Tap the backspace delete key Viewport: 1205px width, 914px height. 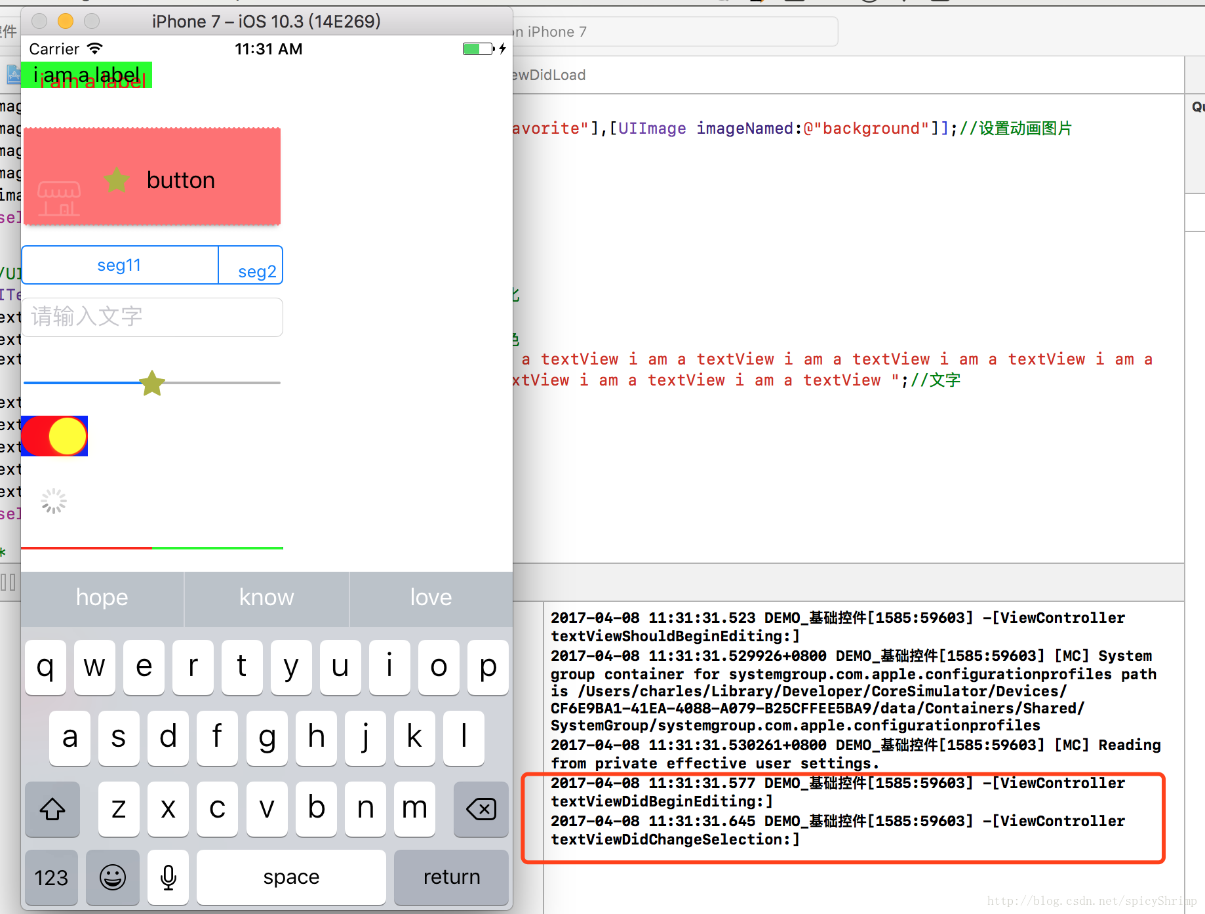click(x=481, y=808)
